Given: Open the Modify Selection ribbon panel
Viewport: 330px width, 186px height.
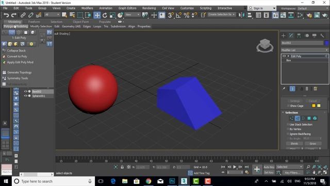Looking at the screenshot, I should click(x=41, y=26).
